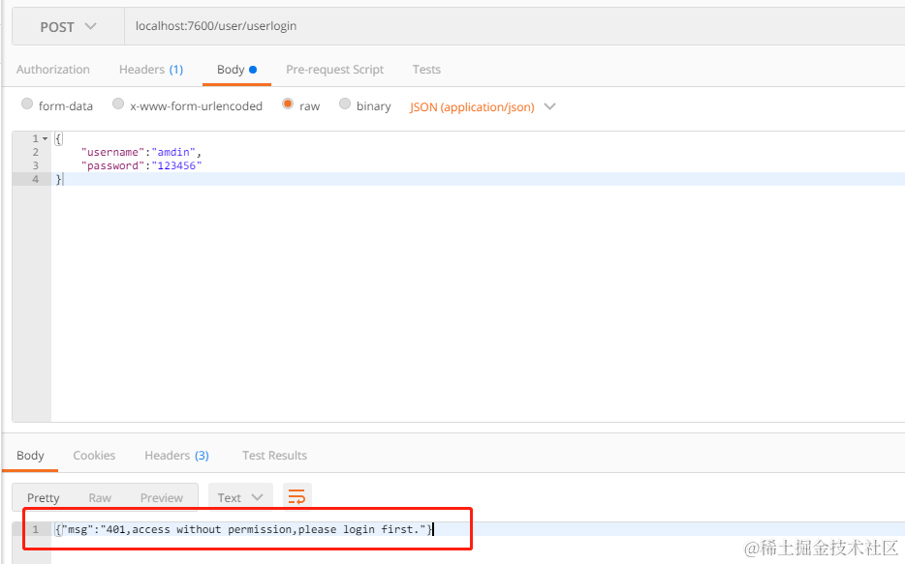
Task: Toggle the response line wrap icon
Action: 296,497
